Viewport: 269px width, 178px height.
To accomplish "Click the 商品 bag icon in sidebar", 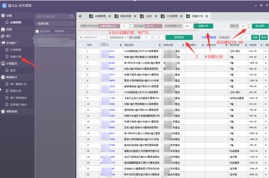I will [3, 29].
